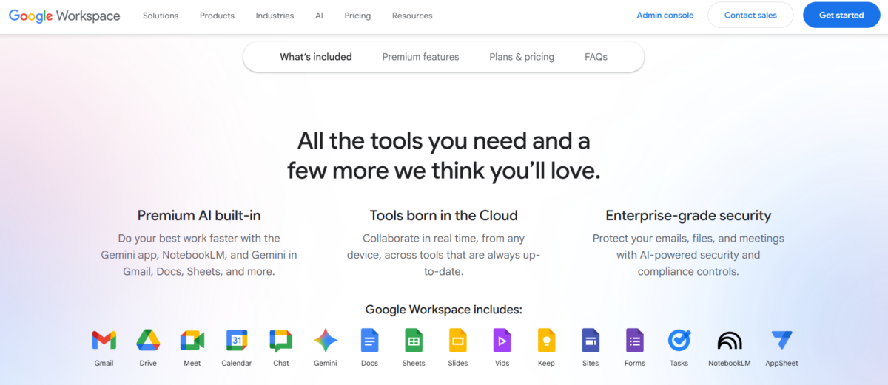Click the Meet label text
This screenshot has height=385, width=888.
[x=192, y=363]
